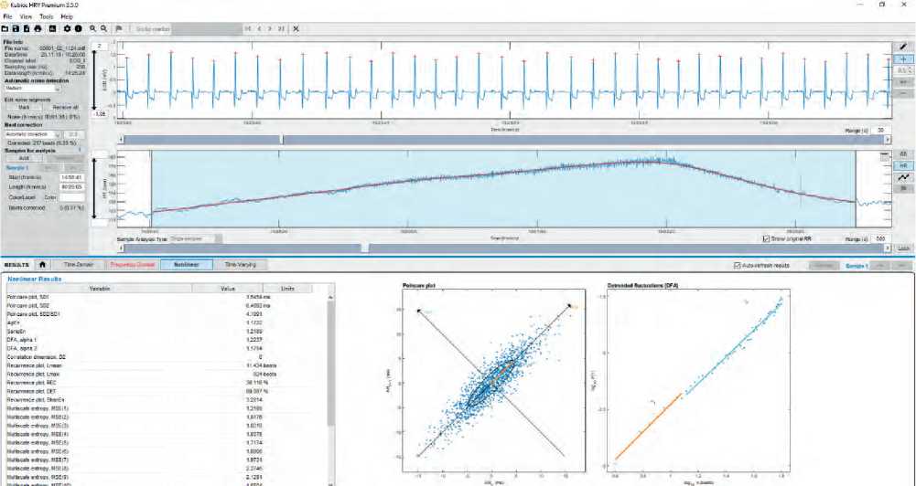Select the Nonlinear results tab

(187, 265)
